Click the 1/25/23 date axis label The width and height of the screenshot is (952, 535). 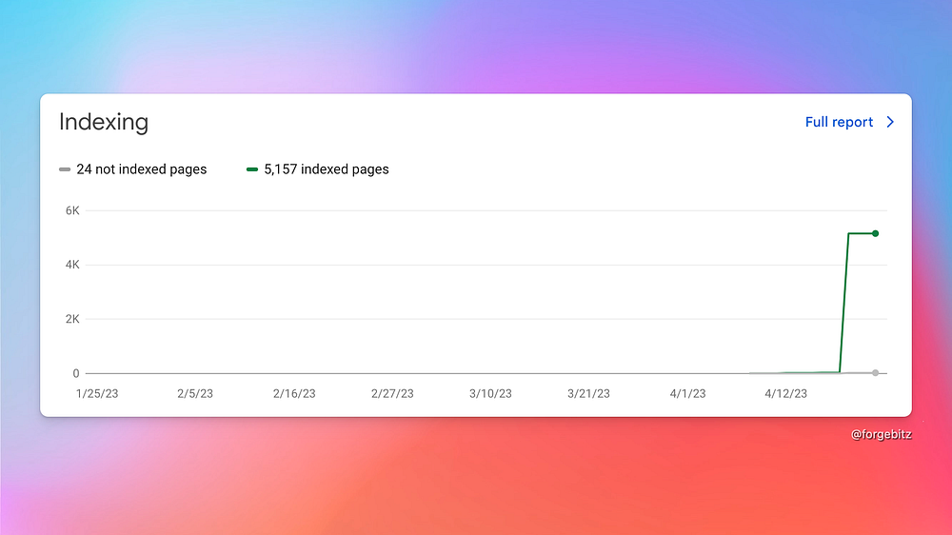97,393
